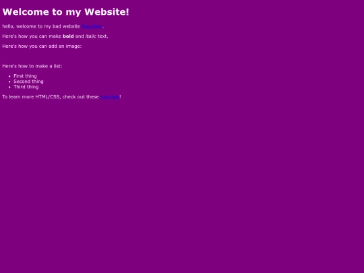
Task: Select the 'Third thing' list item
Action: click(26, 87)
